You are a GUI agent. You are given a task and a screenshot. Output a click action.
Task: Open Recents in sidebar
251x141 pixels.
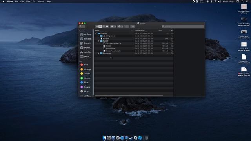[x=85, y=39]
